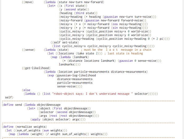Click the line "(y (second state))"
The width and height of the screenshot is (184, 139).
coord(74,10)
